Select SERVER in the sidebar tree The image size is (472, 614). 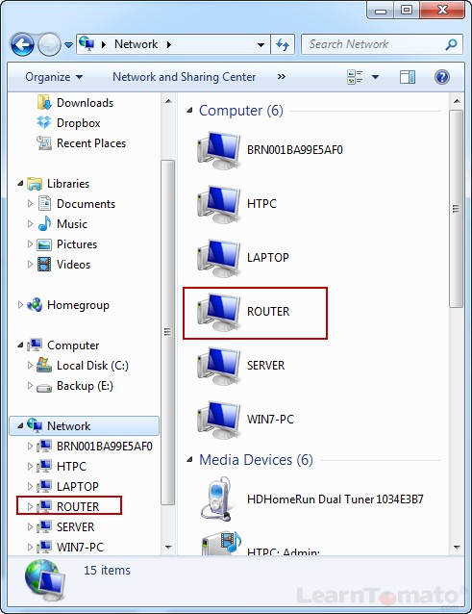coord(75,526)
